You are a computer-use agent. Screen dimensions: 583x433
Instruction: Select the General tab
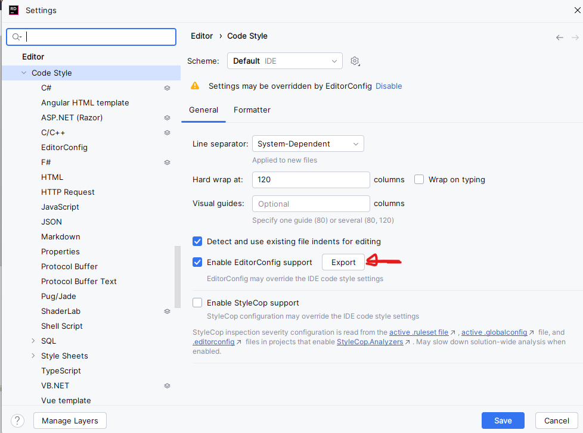[203, 110]
